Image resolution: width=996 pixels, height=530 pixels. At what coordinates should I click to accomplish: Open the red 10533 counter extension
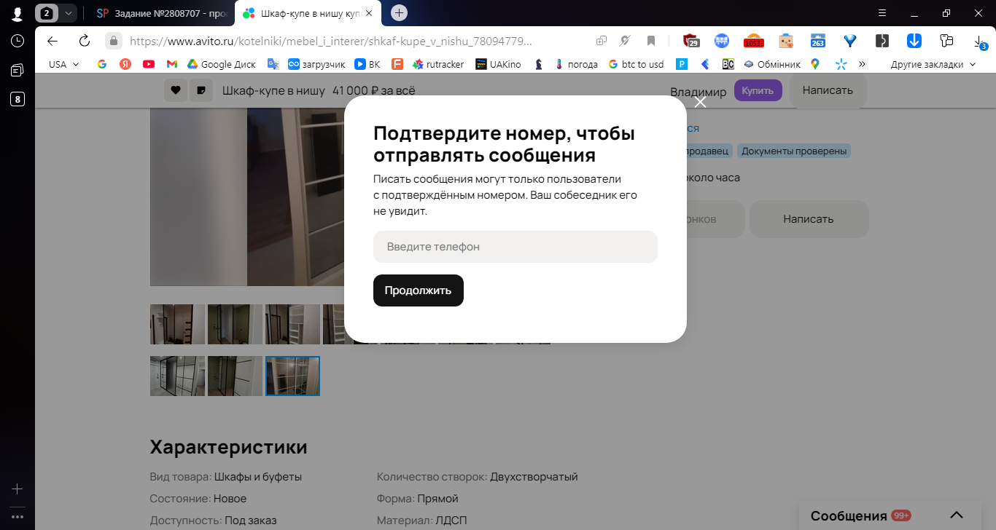[x=753, y=41]
